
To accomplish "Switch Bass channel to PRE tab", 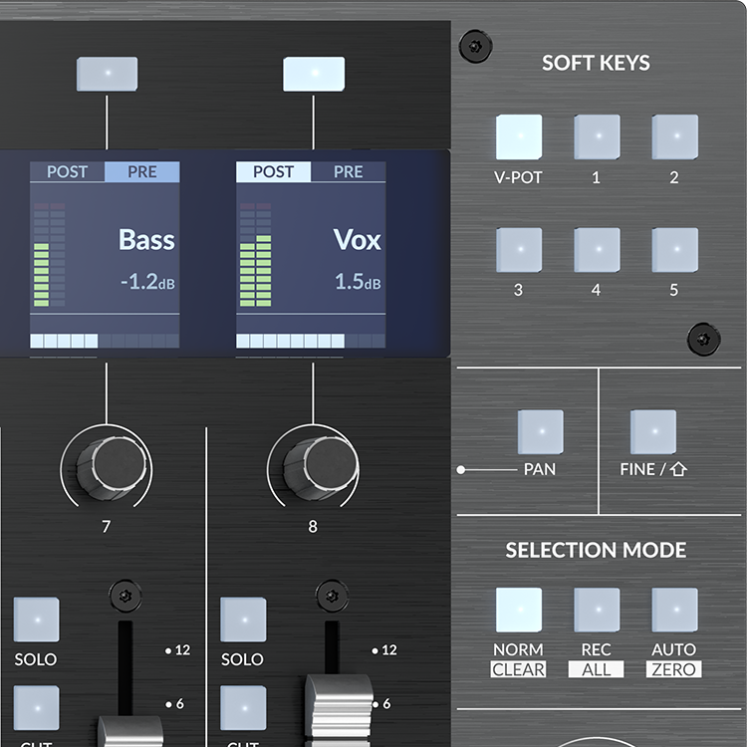I will point(141,172).
